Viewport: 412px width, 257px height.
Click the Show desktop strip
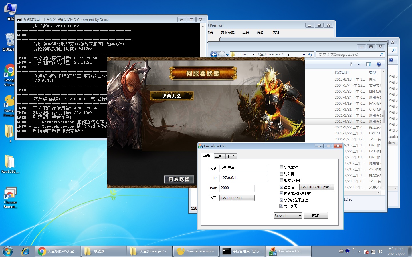tap(410, 251)
